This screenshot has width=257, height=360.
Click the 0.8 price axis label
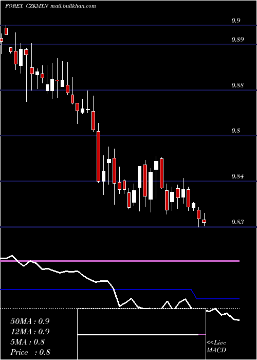click(236, 131)
